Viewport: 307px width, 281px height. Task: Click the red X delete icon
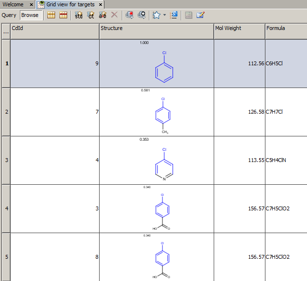coord(114,15)
